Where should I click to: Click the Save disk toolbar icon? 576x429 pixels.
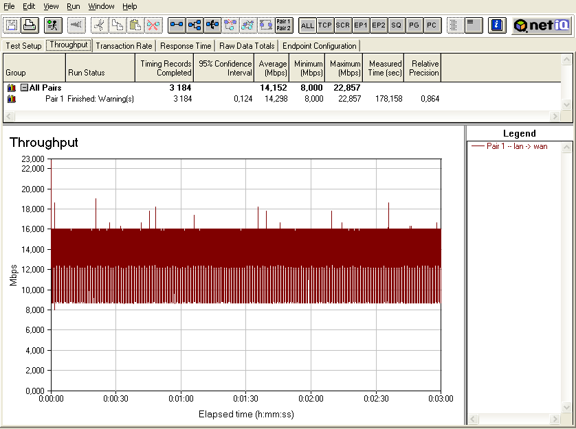(x=12, y=25)
